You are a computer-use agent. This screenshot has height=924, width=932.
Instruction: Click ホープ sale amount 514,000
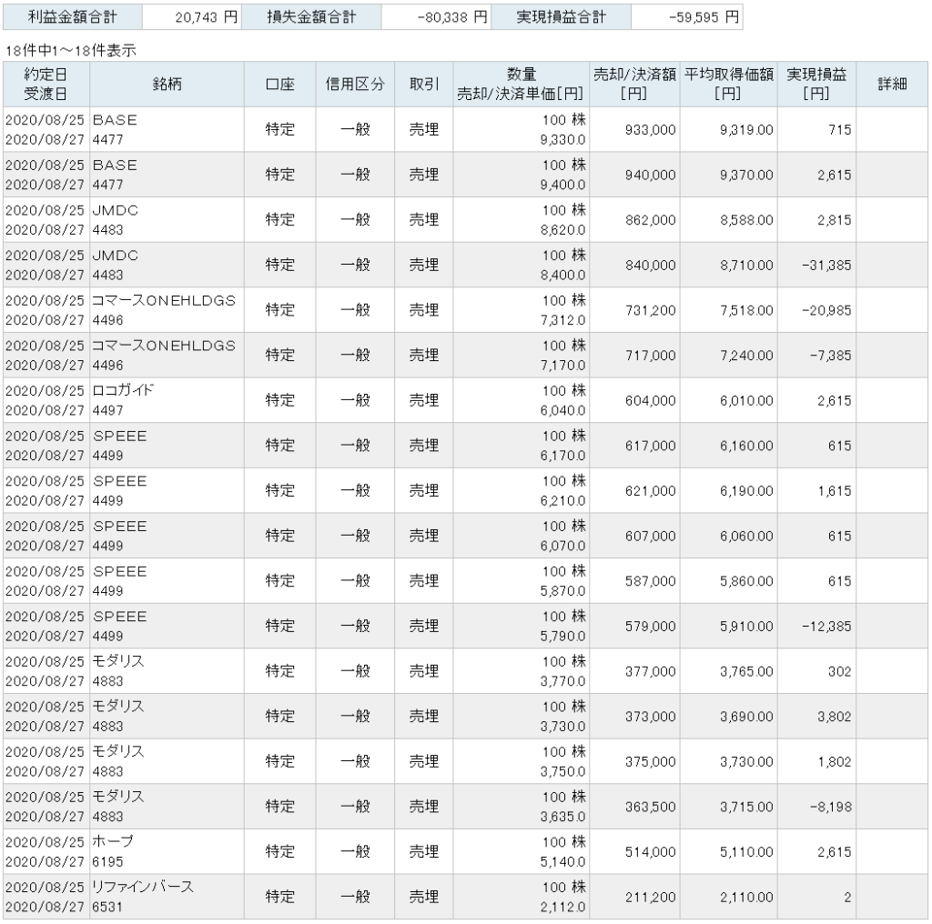(650, 852)
